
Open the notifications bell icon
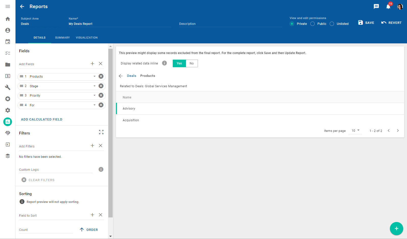pos(388,7)
